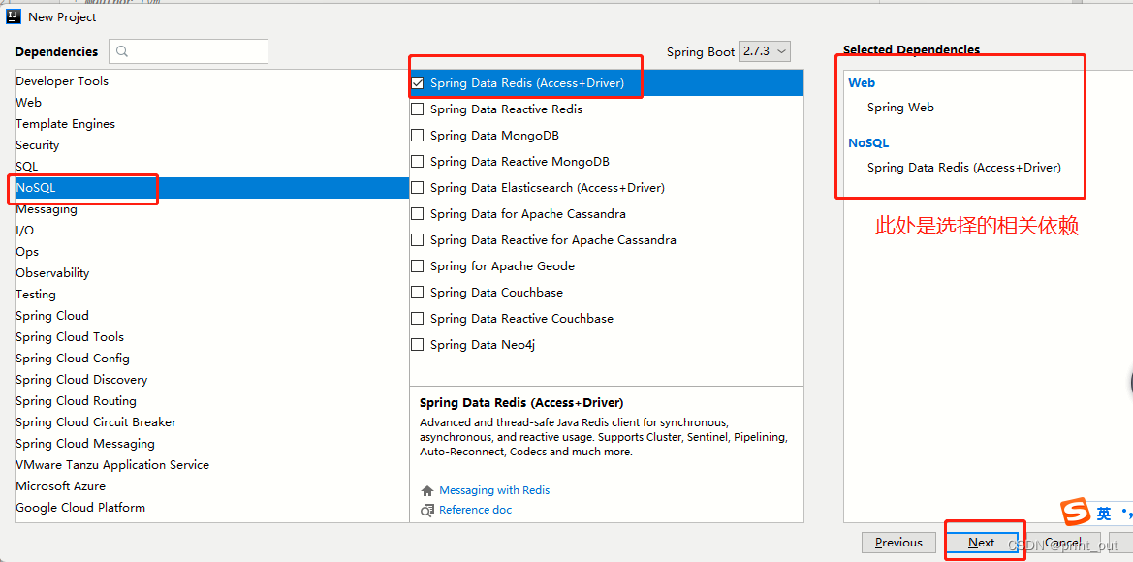Screen dimensions: 1133x562
Task: Click Web group header in Selected Dependencies
Action: coord(862,83)
